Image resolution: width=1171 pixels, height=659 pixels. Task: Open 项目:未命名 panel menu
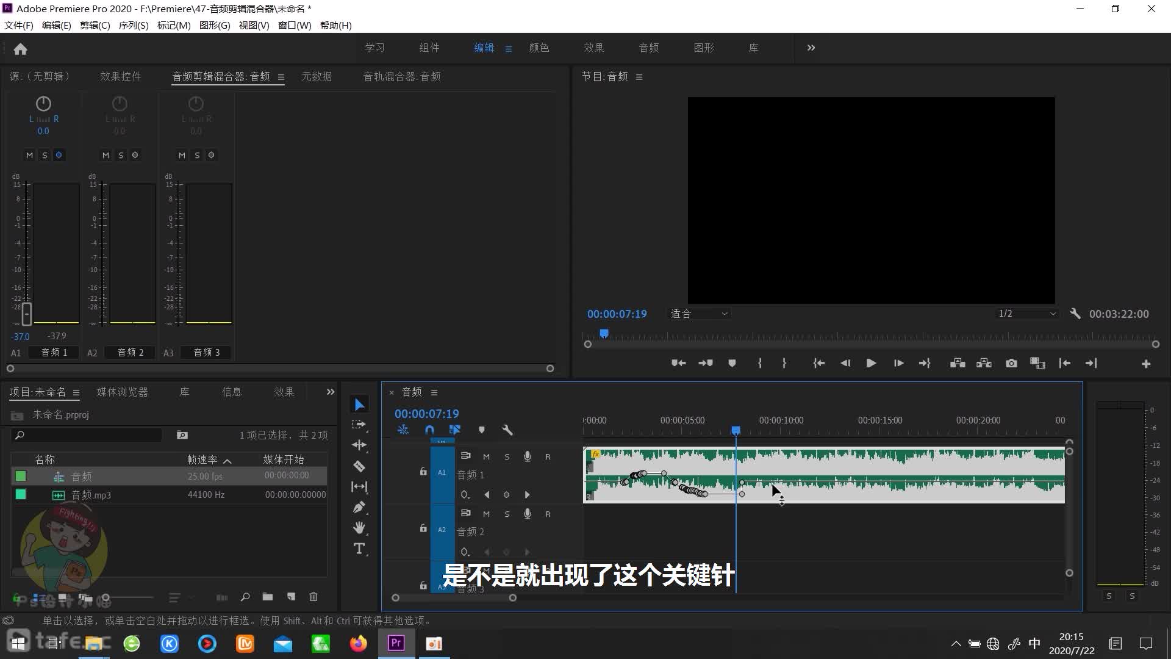(x=76, y=392)
